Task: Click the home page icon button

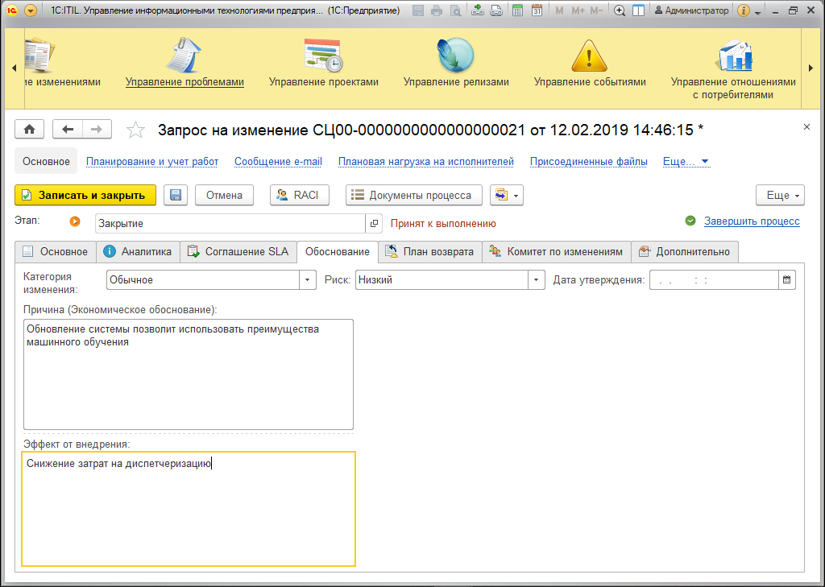Action: 30,130
